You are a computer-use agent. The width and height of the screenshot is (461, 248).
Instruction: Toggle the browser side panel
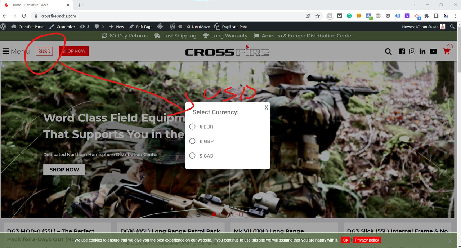[x=436, y=16]
